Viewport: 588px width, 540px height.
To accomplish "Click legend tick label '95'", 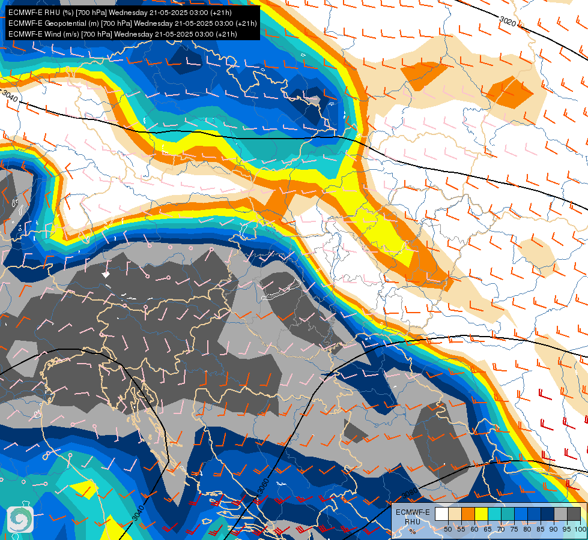I will 567,529.
